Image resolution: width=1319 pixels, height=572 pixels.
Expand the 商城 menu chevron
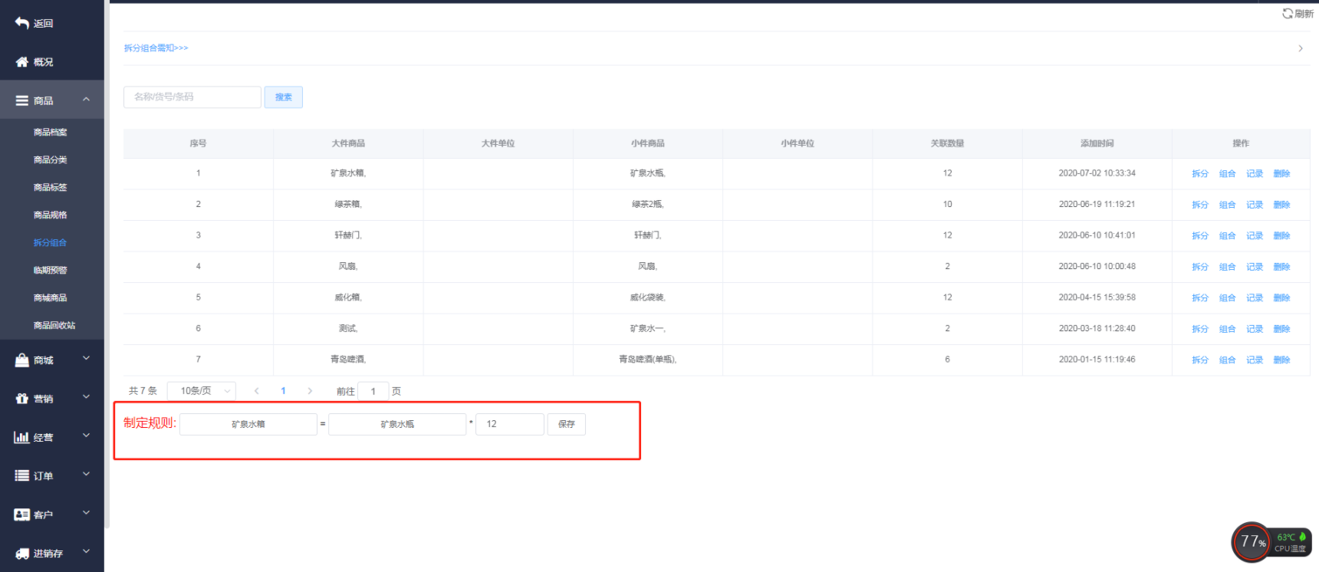[x=87, y=358]
